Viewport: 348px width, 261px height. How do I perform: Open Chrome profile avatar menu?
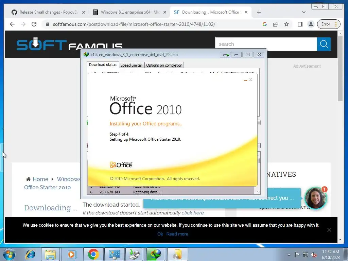311,24
